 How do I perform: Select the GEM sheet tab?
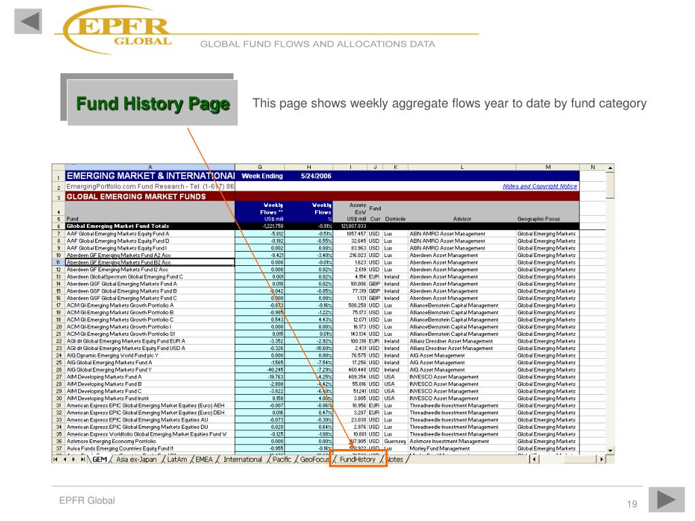99,459
